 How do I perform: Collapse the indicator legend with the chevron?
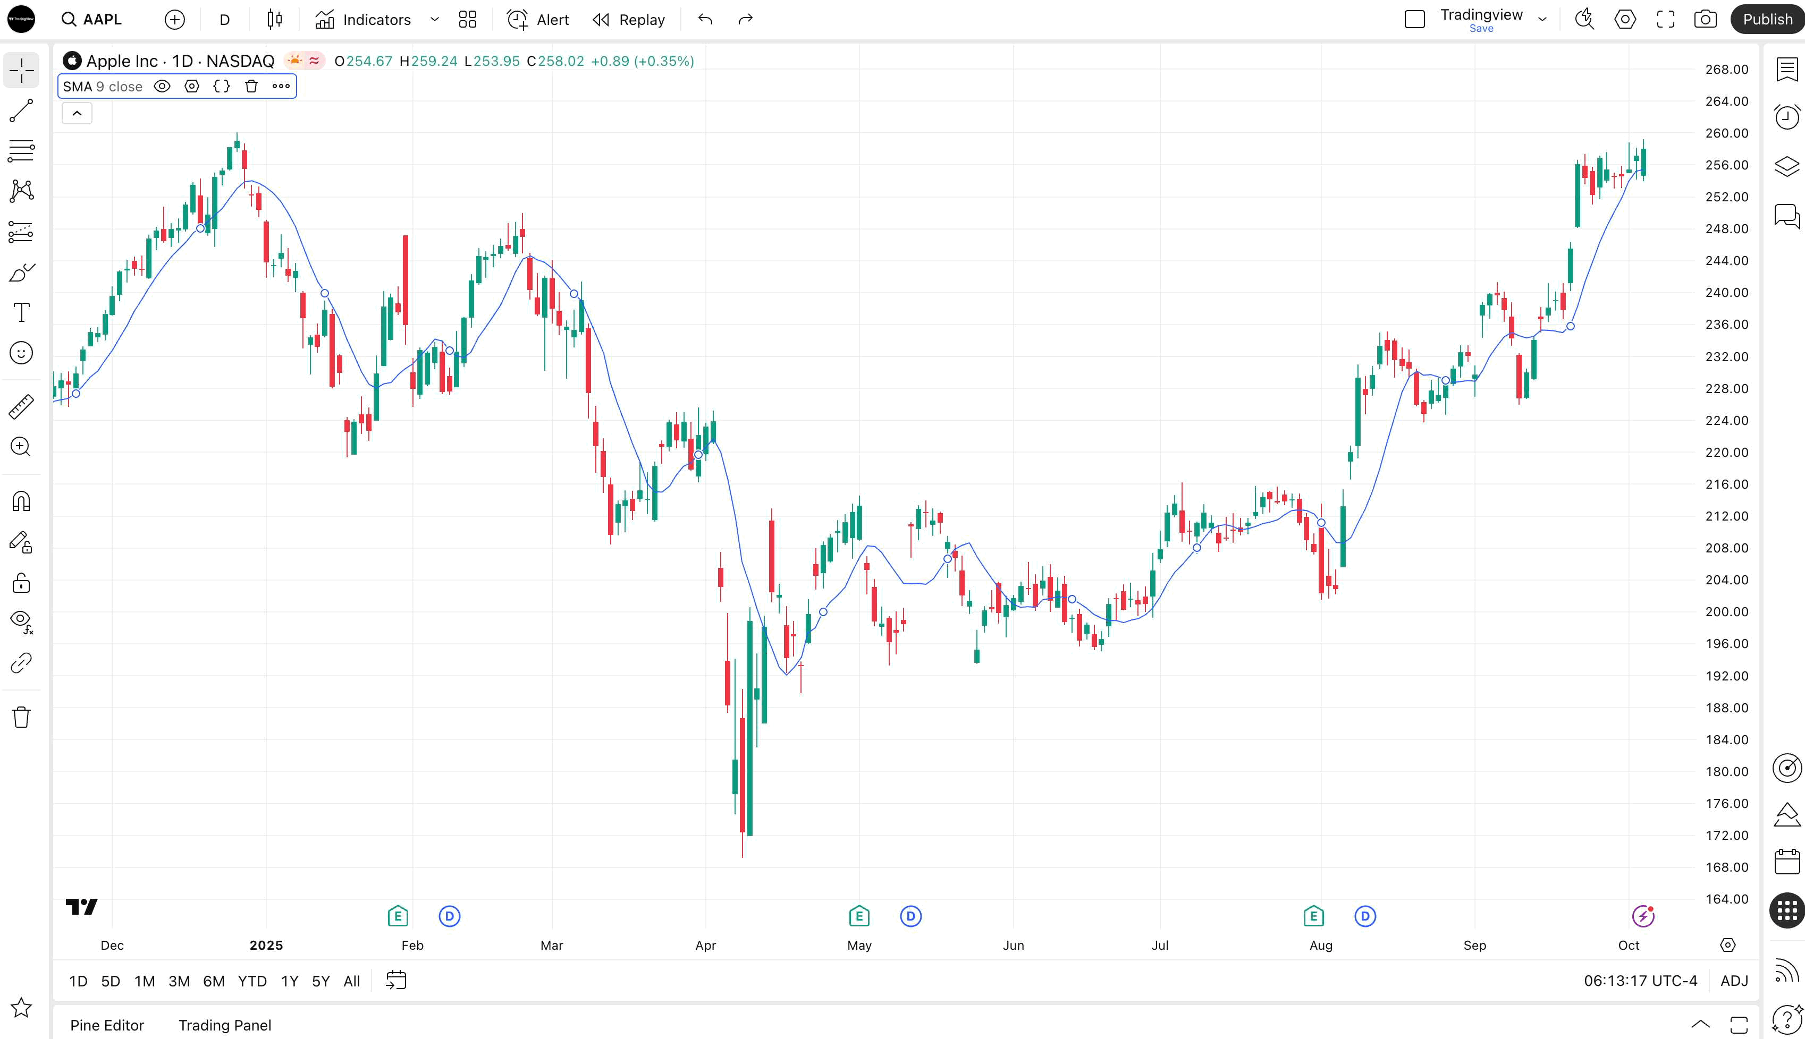tap(77, 114)
